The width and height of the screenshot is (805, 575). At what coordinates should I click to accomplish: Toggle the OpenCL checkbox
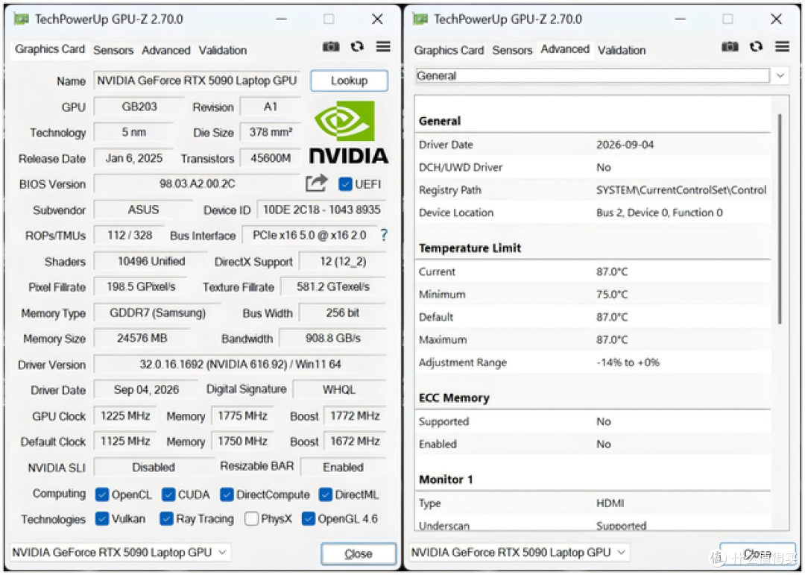click(102, 494)
